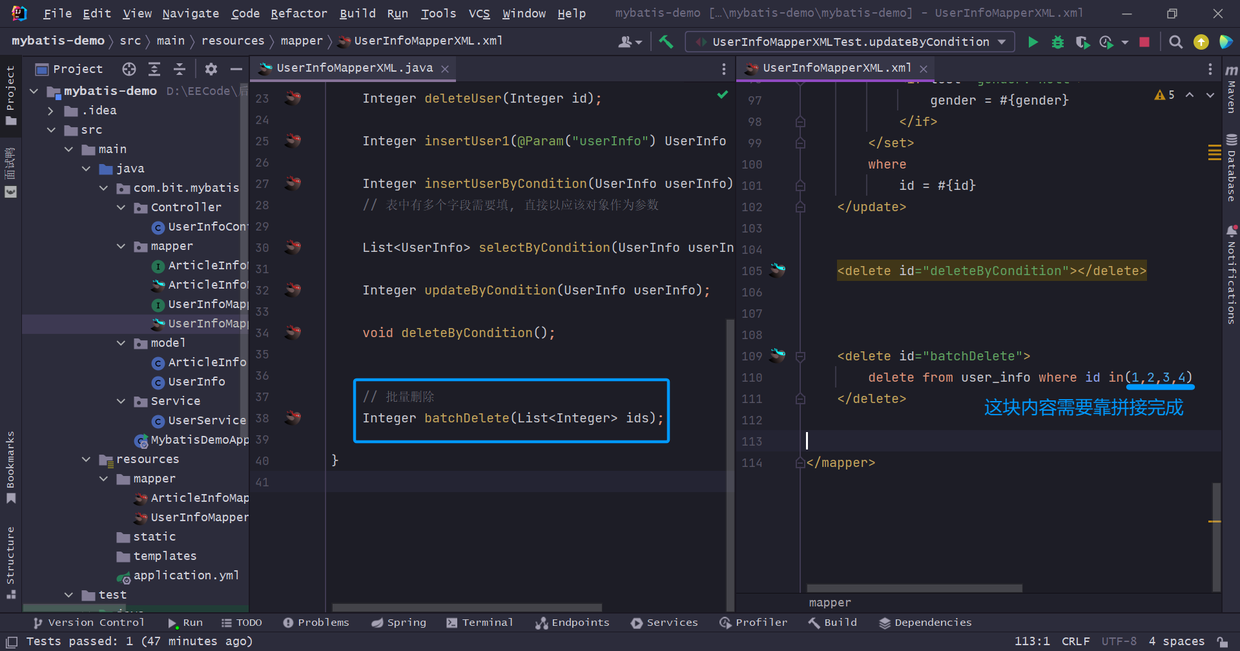This screenshot has width=1240, height=651.
Task: Click MyBatis gutter icon for deleteByCondition method
Action: pyautogui.click(x=293, y=333)
